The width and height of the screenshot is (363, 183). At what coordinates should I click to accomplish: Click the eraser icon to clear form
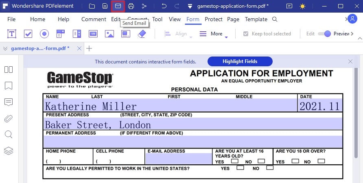coord(142,34)
